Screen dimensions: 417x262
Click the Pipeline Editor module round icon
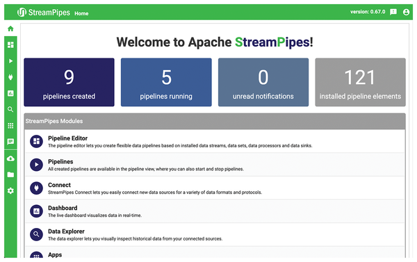pos(36,141)
